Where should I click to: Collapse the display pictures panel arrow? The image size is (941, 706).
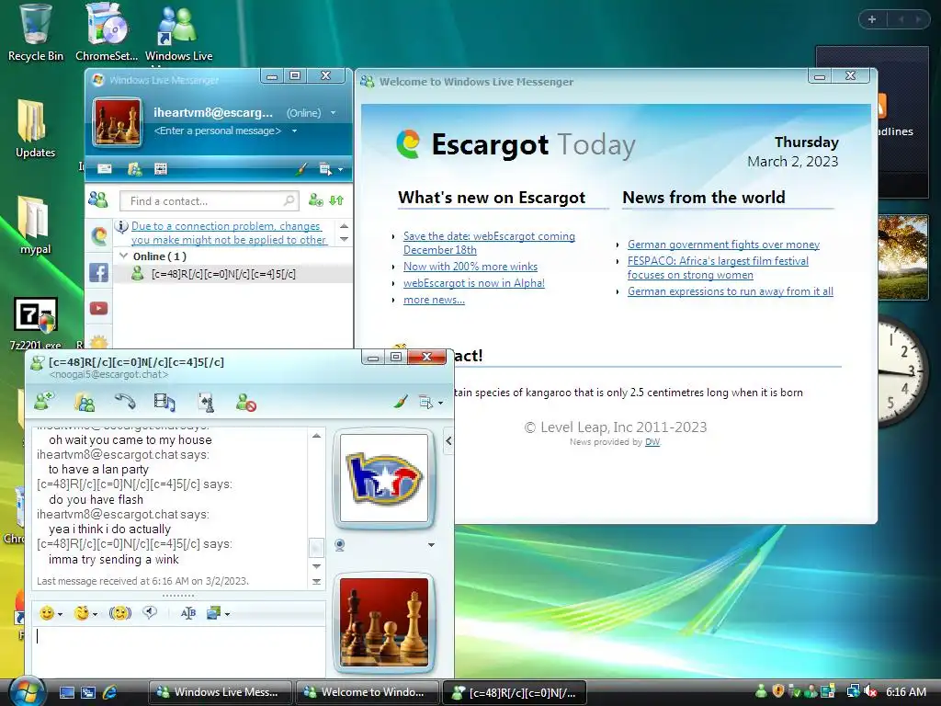[448, 440]
